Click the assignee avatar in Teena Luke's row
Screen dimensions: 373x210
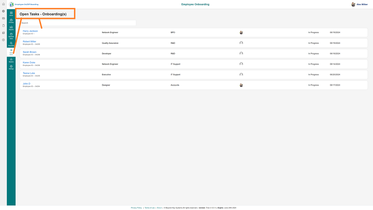(241, 75)
